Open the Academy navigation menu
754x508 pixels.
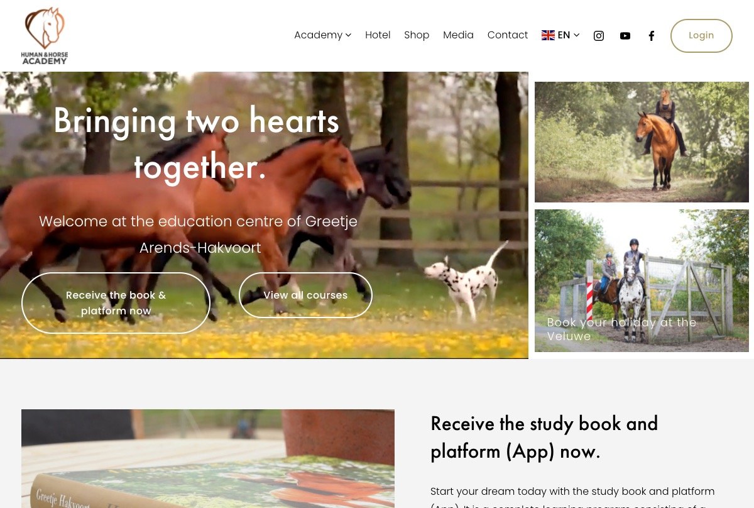tap(322, 35)
